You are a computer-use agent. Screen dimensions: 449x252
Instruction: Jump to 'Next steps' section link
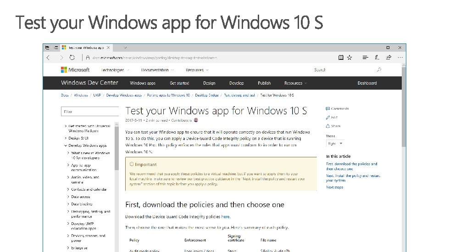tap(334, 187)
